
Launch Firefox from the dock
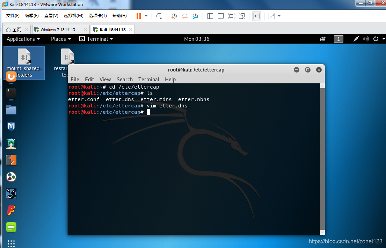coord(11,76)
